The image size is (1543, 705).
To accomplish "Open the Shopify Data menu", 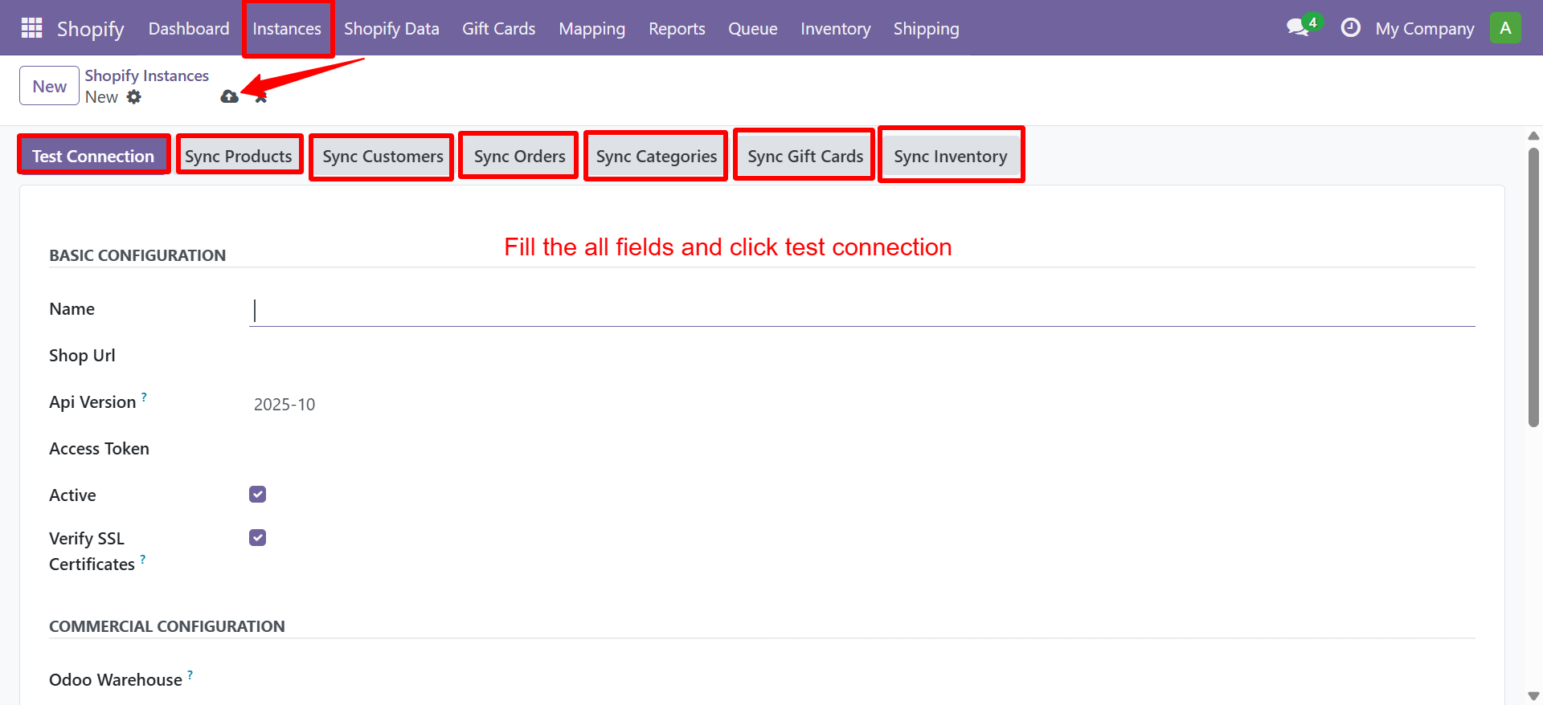I will 391,29.
